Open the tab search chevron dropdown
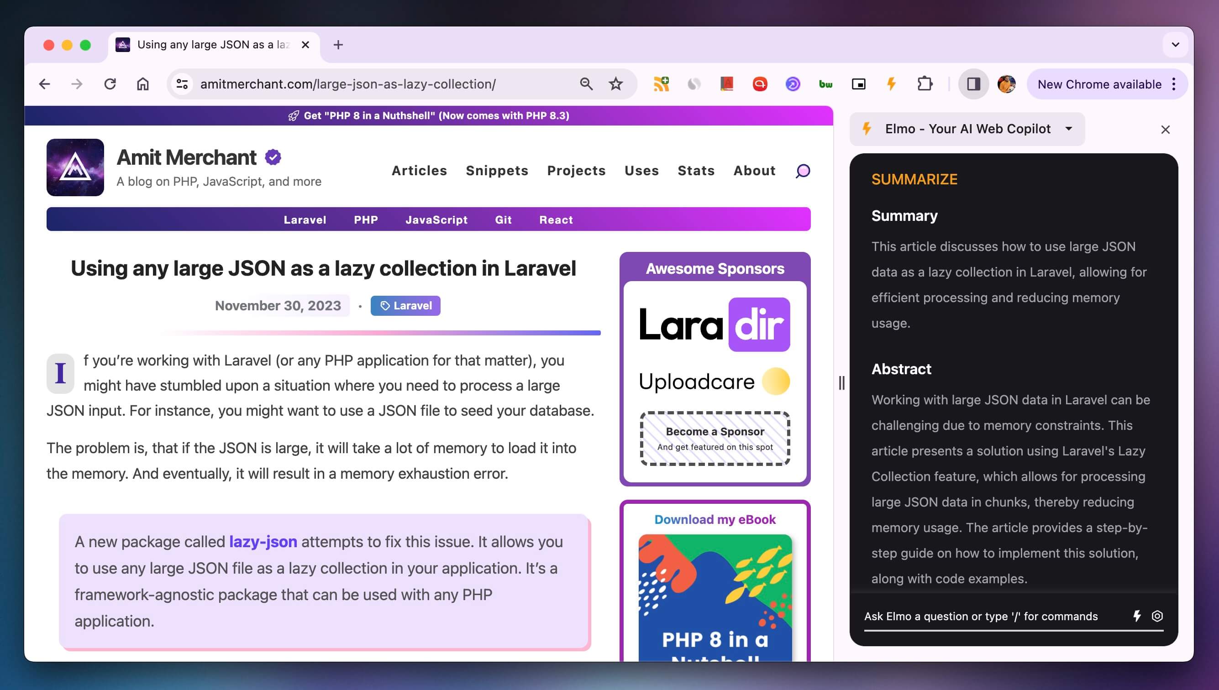The height and width of the screenshot is (690, 1219). point(1175,45)
